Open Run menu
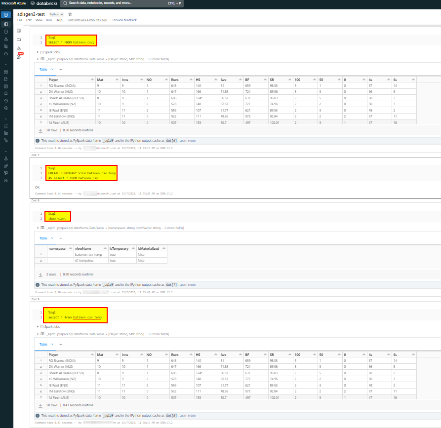Image resolution: width=441 pixels, height=428 pixels. [x=49, y=20]
